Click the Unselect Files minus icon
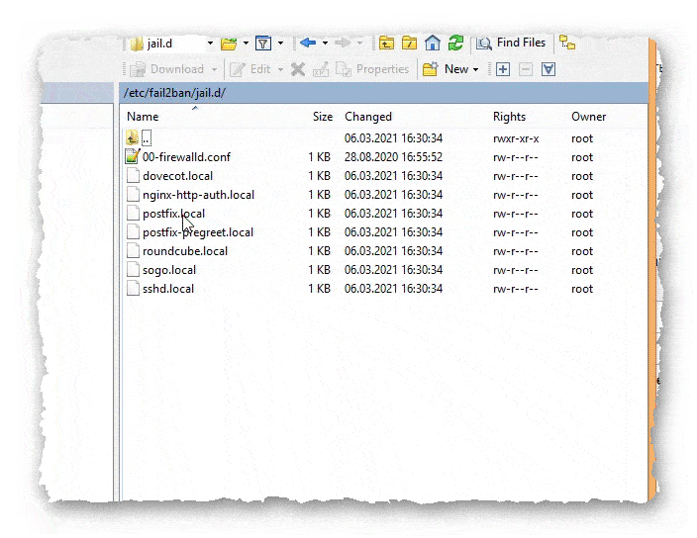 pyautogui.click(x=526, y=69)
